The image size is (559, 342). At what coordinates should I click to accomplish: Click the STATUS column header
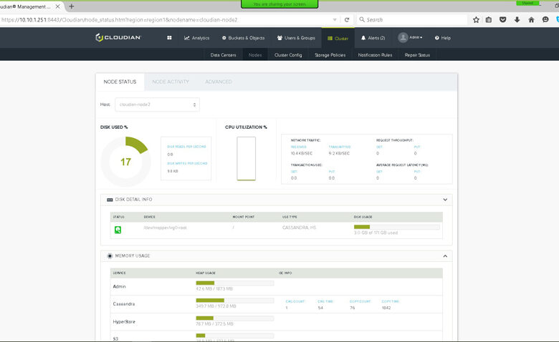click(118, 217)
